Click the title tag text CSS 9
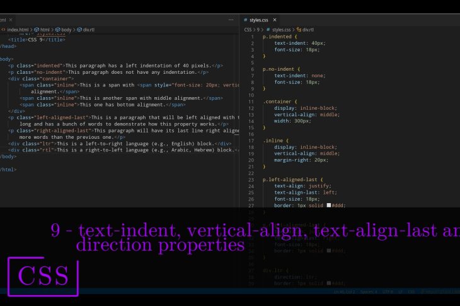 point(37,40)
